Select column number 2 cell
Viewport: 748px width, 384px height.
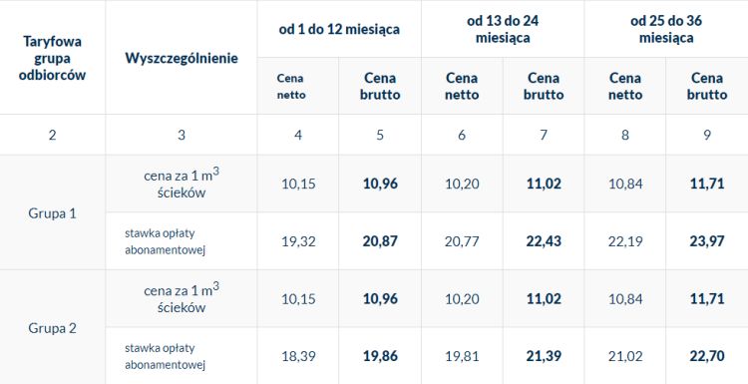(53, 135)
